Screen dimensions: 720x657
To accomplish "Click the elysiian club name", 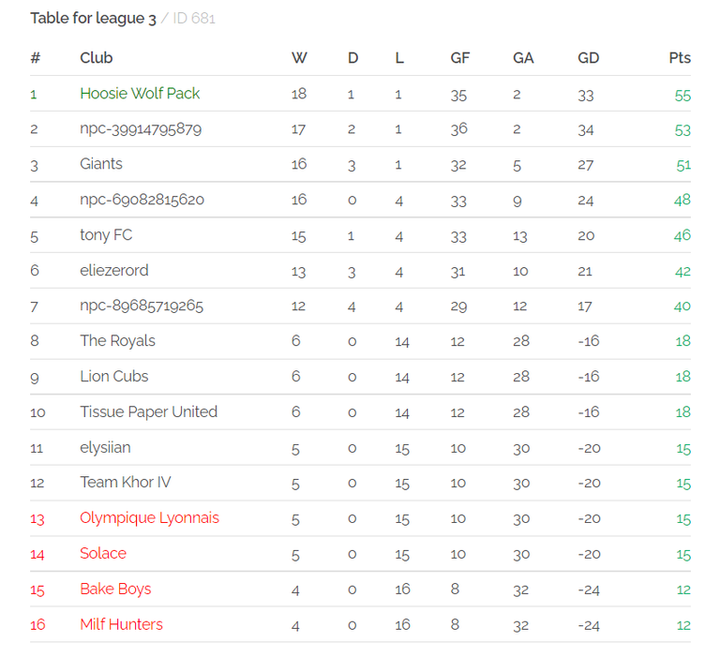I will coord(105,448).
